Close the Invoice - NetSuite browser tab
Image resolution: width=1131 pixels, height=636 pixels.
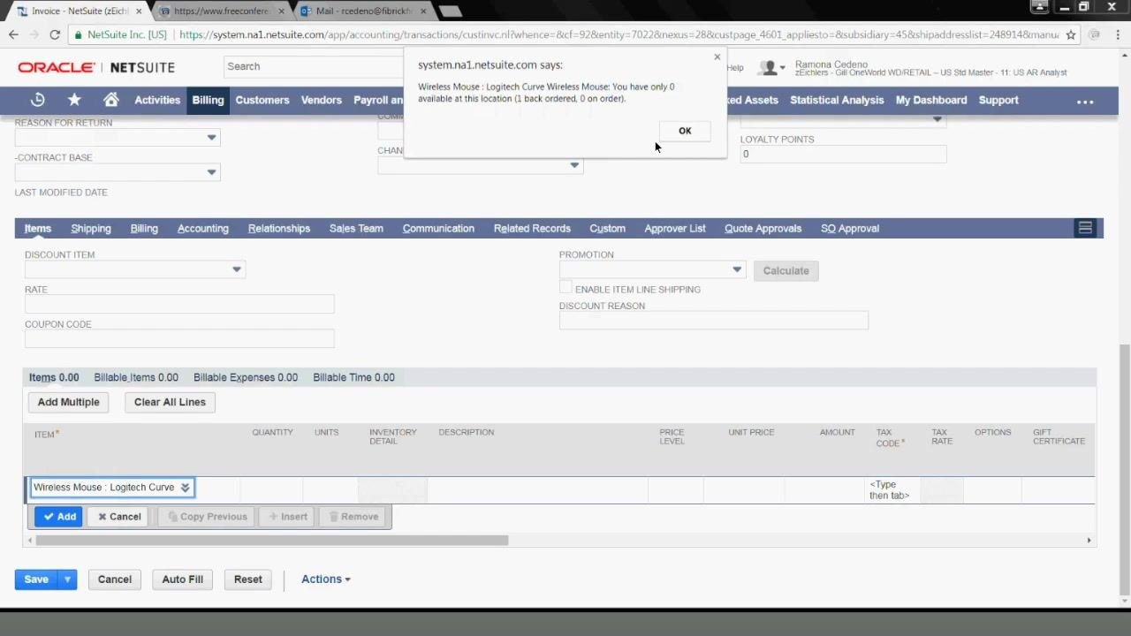[x=139, y=11]
